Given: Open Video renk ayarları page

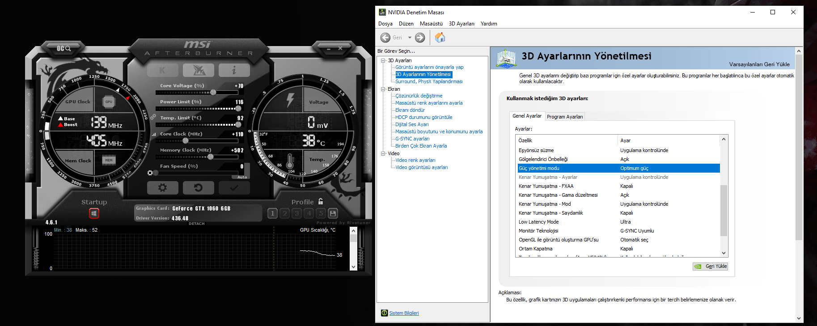Looking at the screenshot, I should tap(415, 160).
